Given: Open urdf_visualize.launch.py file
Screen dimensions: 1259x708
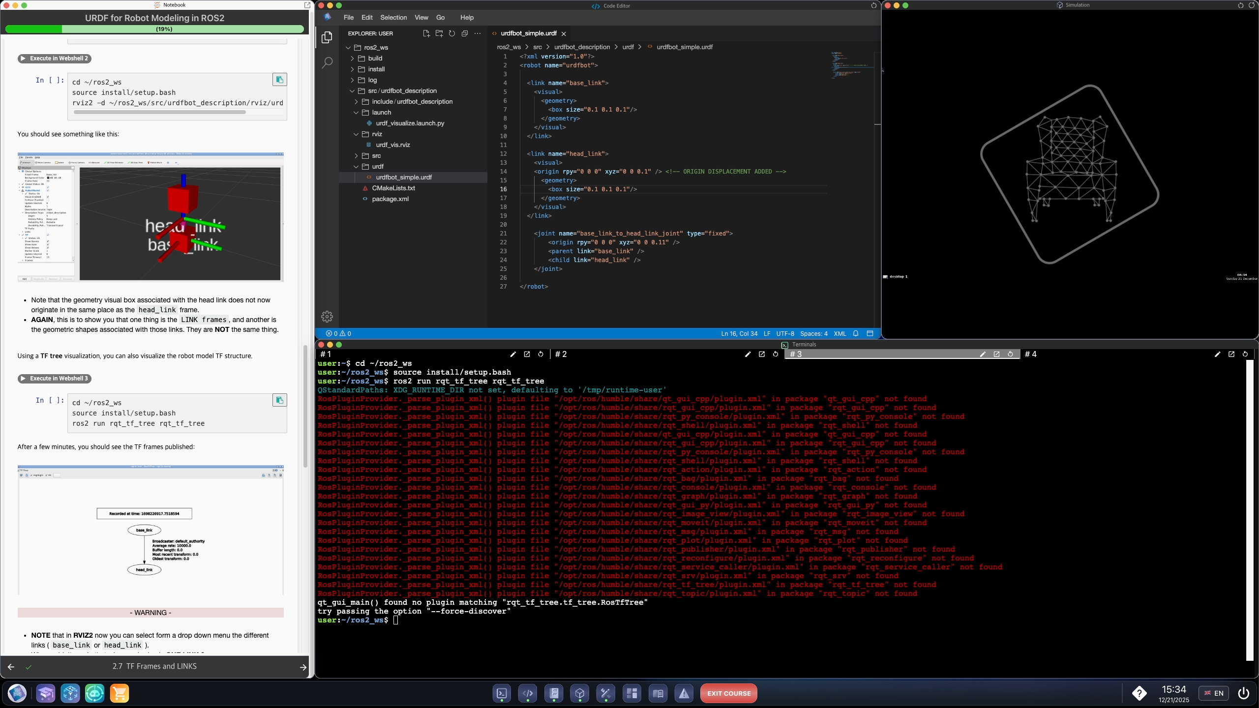Looking at the screenshot, I should click(410, 123).
